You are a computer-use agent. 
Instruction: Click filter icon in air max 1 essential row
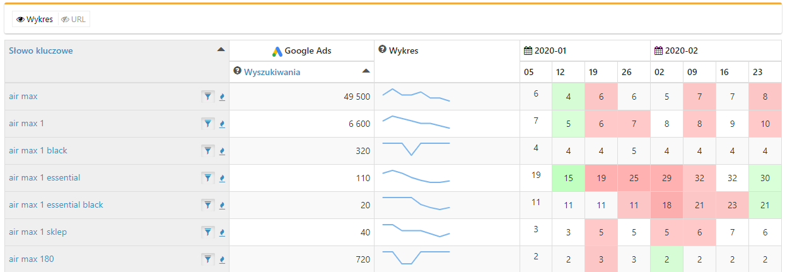pos(207,178)
